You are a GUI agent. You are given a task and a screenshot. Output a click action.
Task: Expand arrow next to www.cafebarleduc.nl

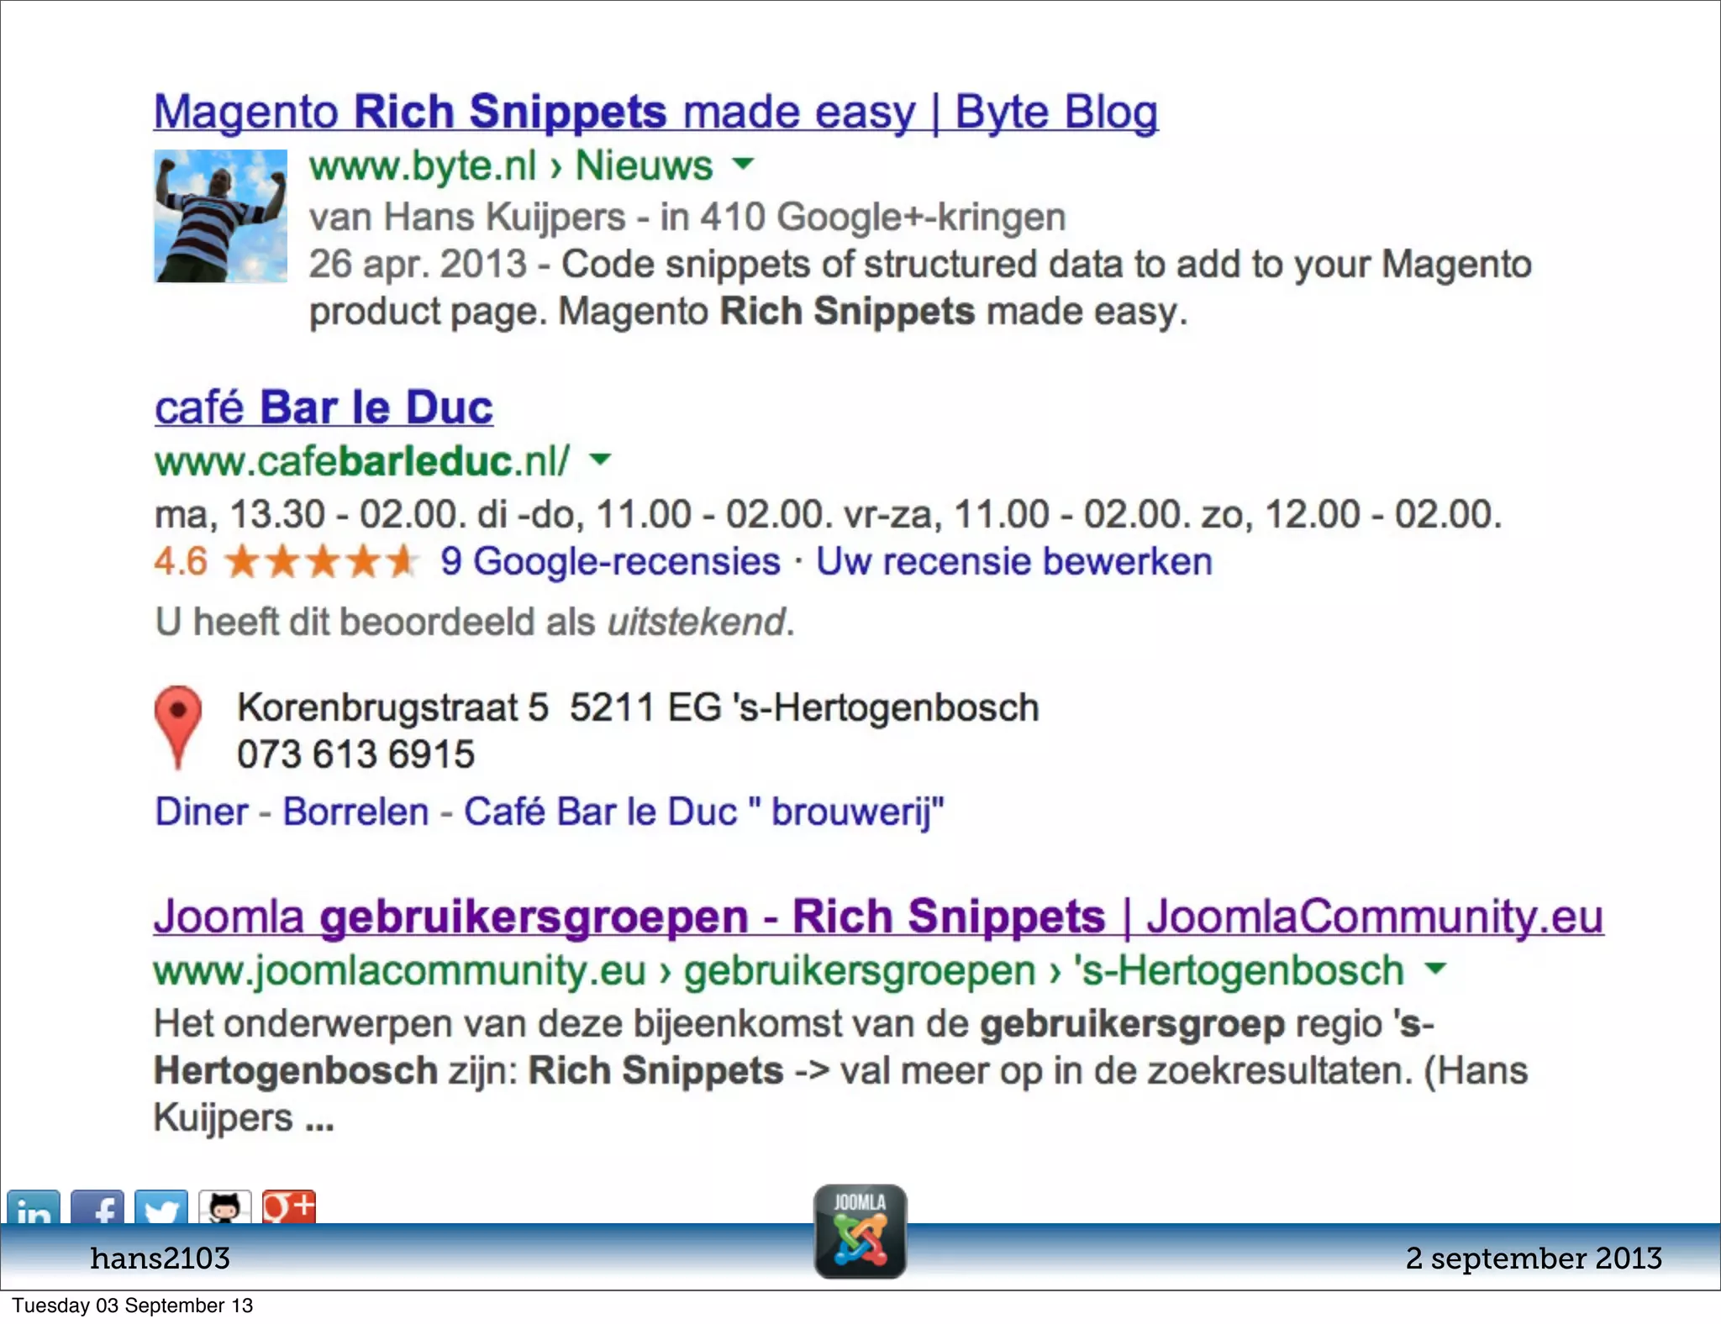pyautogui.click(x=600, y=459)
